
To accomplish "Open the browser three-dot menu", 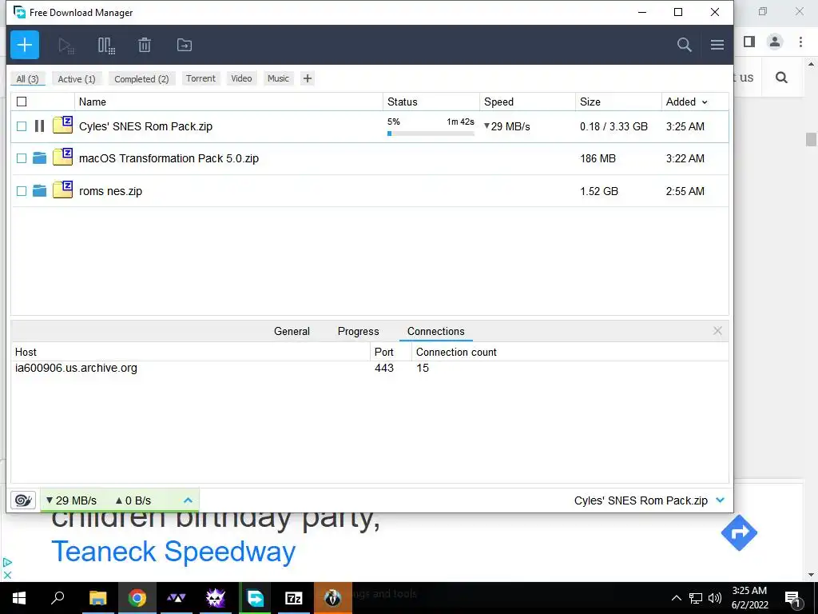I will [800, 42].
